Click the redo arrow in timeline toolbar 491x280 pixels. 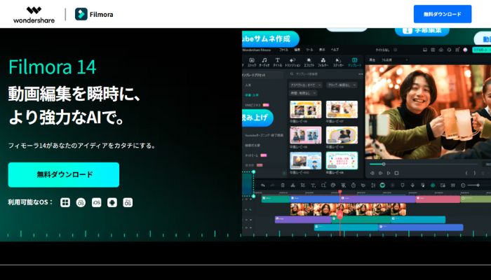(272, 185)
